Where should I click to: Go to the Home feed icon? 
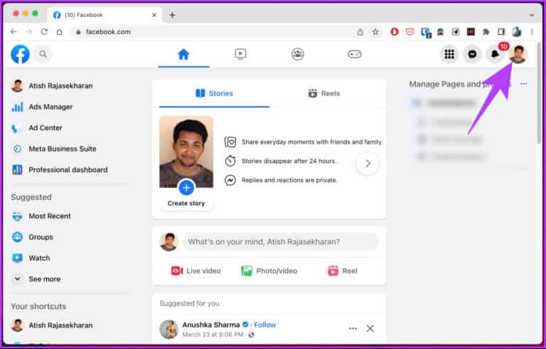183,54
